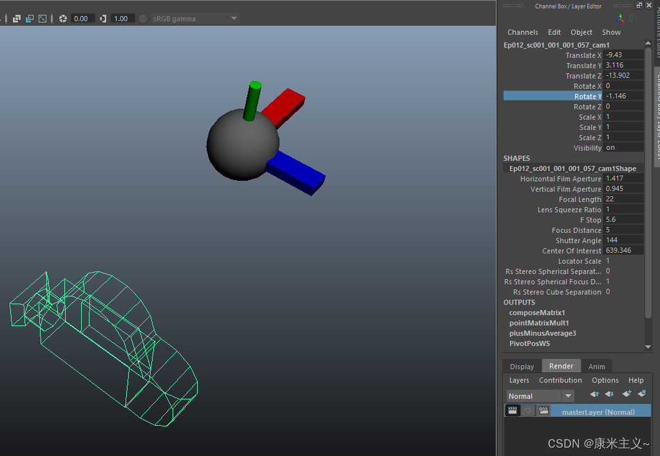Viewport: 660px width, 456px height.
Task: Select plusMinusAverage3 output node
Action: pos(542,333)
